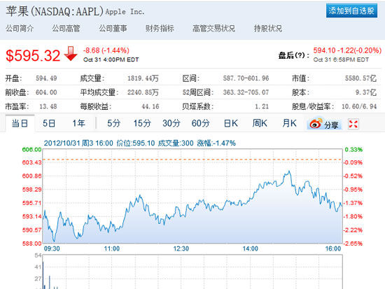
Task: Click the red down arrow price indicator
Action: pos(71,54)
